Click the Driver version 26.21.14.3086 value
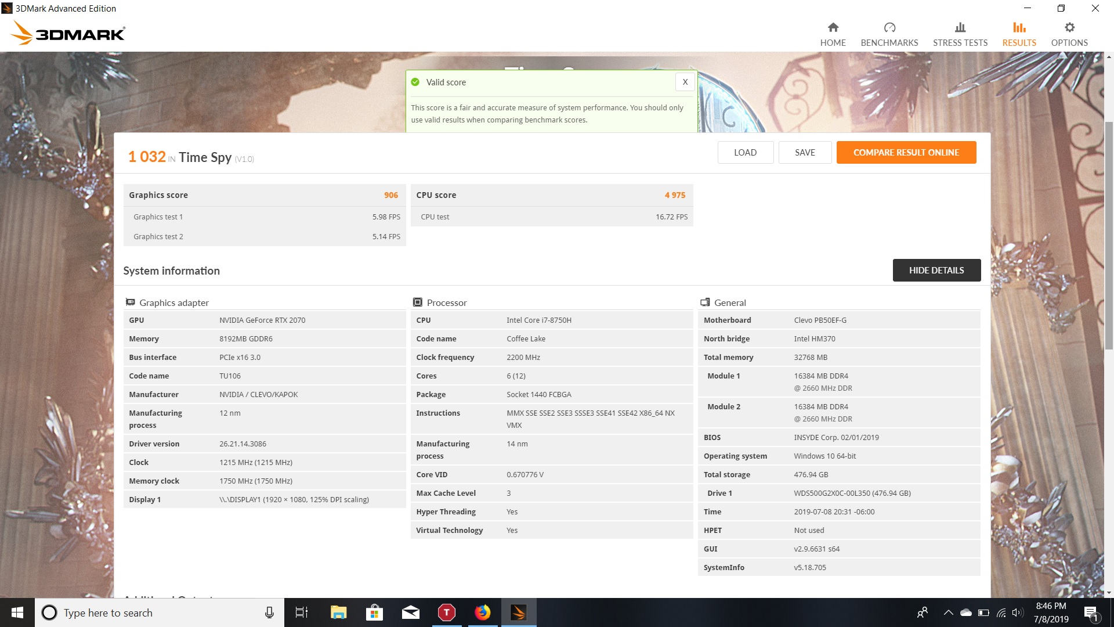Image resolution: width=1114 pixels, height=627 pixels. coord(243,444)
